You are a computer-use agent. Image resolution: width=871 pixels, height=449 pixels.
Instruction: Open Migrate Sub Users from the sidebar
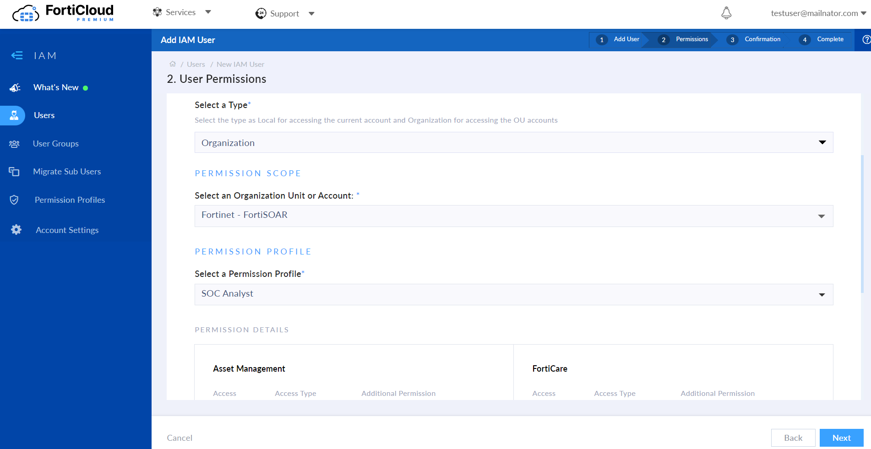(14, 171)
